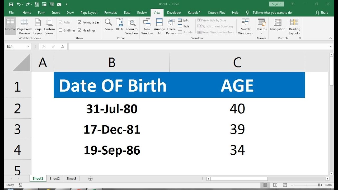Add a new sheet with plus icon
Viewport: 338px width, 190px height.
click(90, 179)
